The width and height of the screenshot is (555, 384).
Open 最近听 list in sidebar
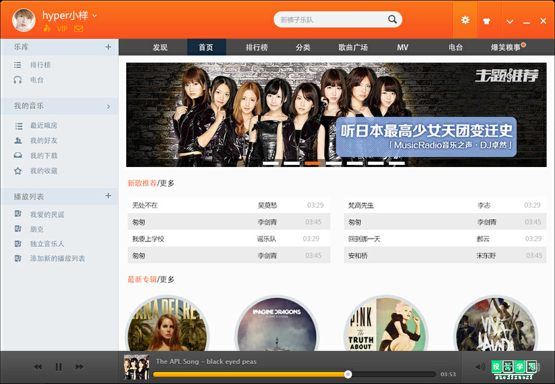(43, 126)
